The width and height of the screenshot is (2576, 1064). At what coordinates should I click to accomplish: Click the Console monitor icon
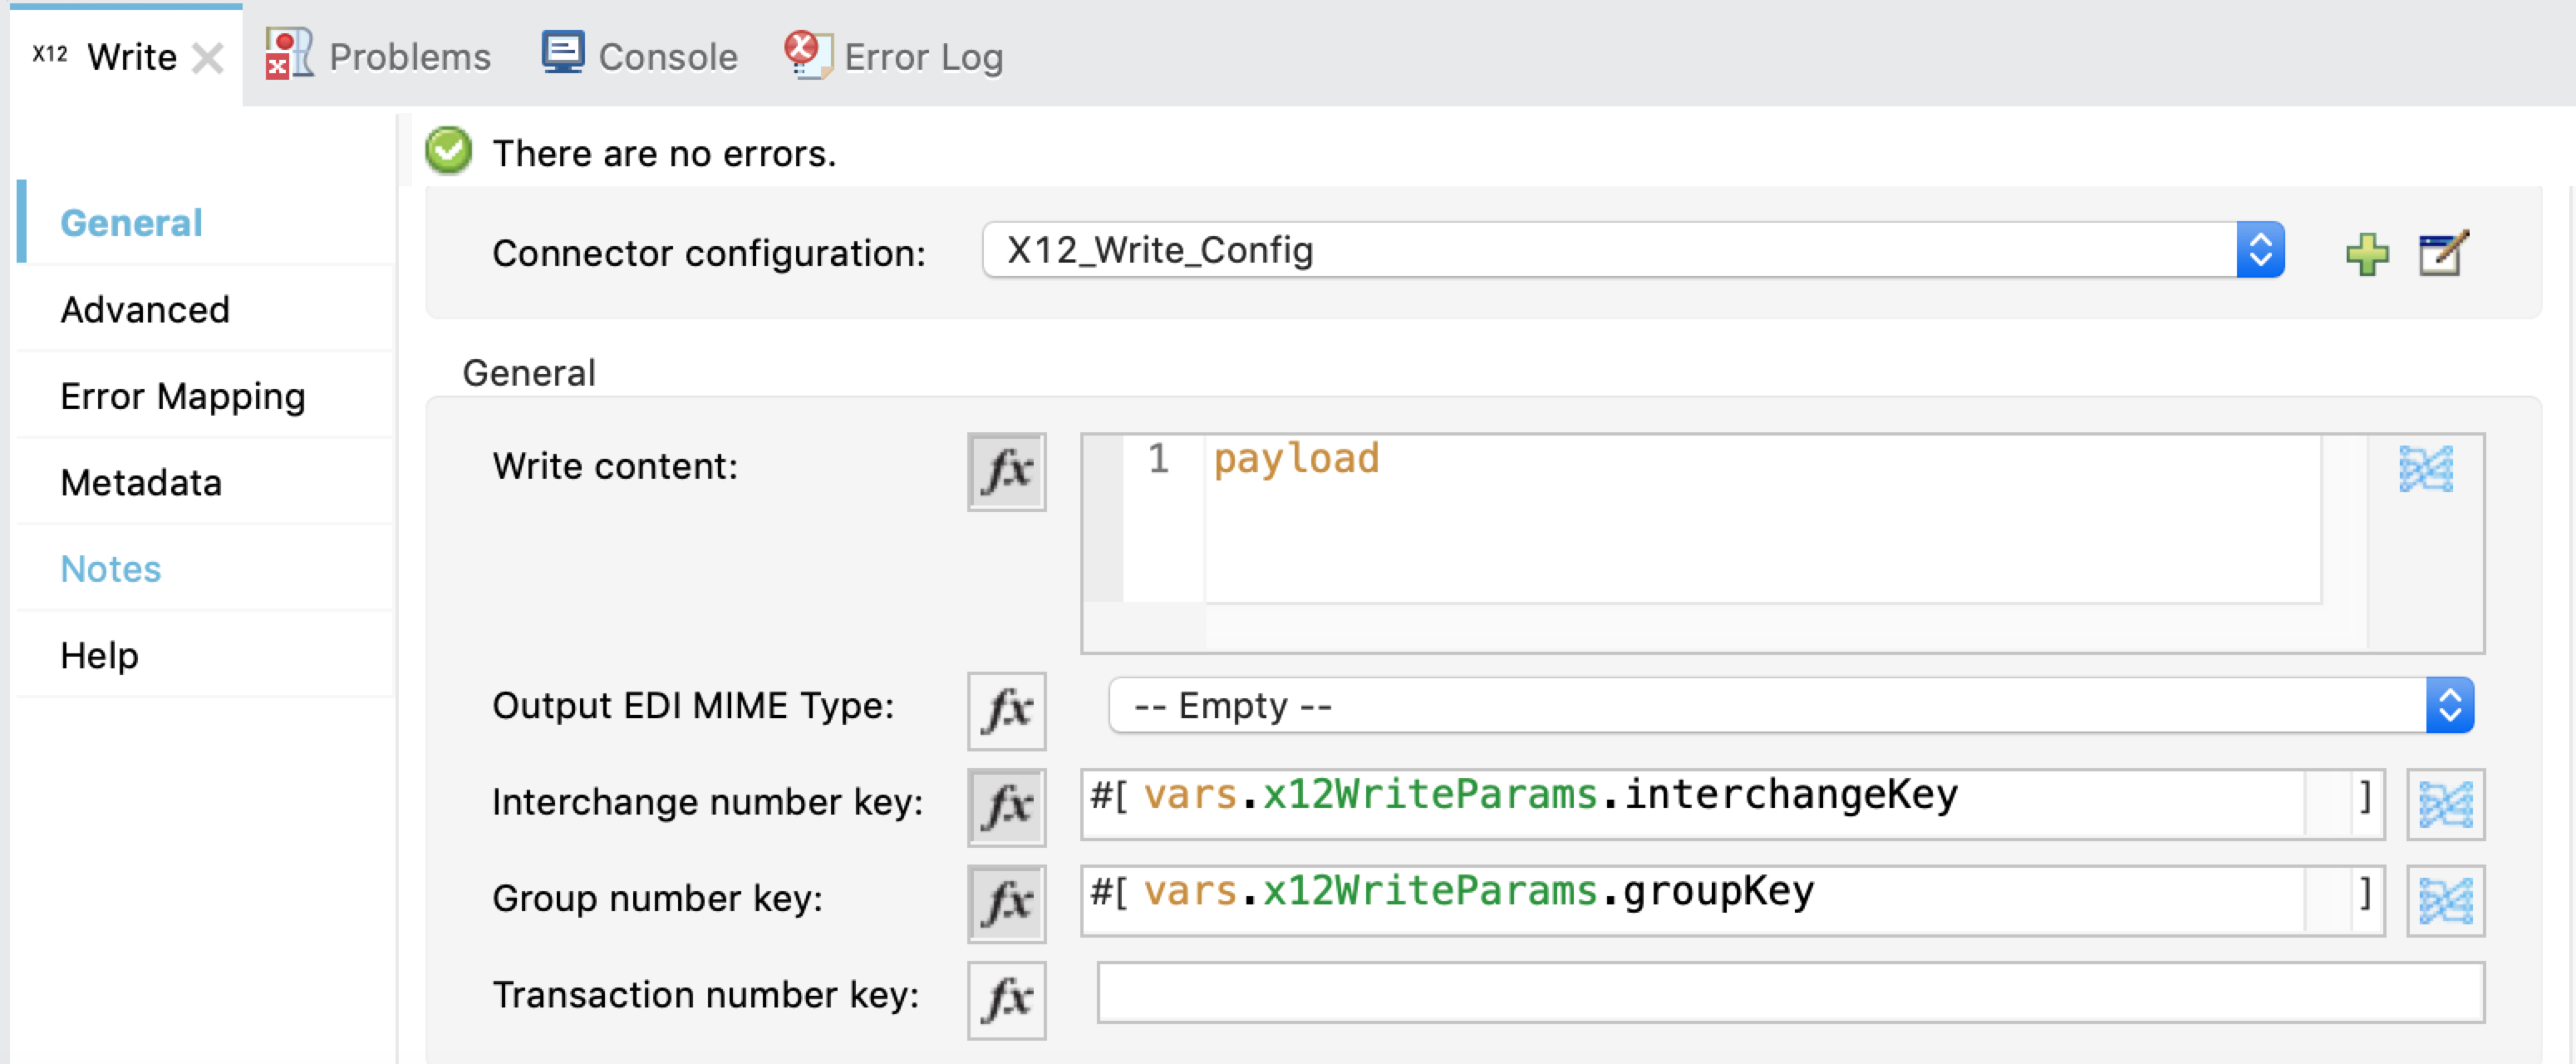[562, 52]
